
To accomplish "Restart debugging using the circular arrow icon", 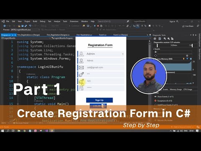I will click(101, 26).
